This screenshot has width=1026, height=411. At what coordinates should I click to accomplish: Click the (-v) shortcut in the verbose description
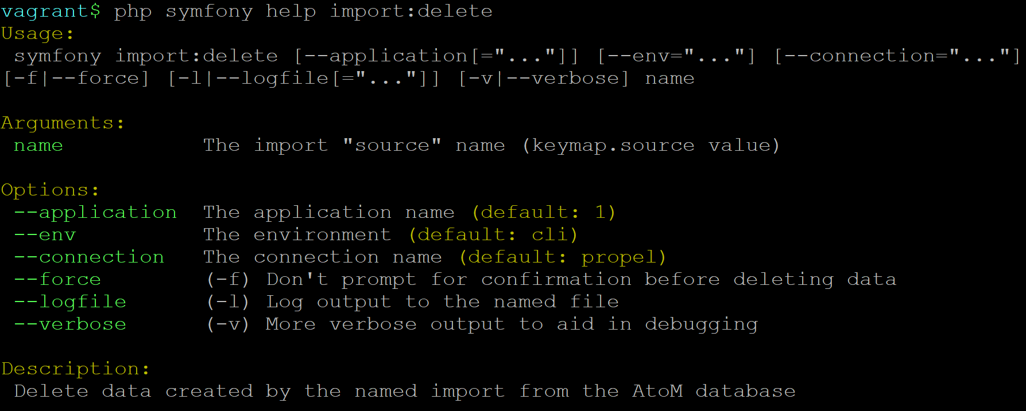[x=228, y=324]
